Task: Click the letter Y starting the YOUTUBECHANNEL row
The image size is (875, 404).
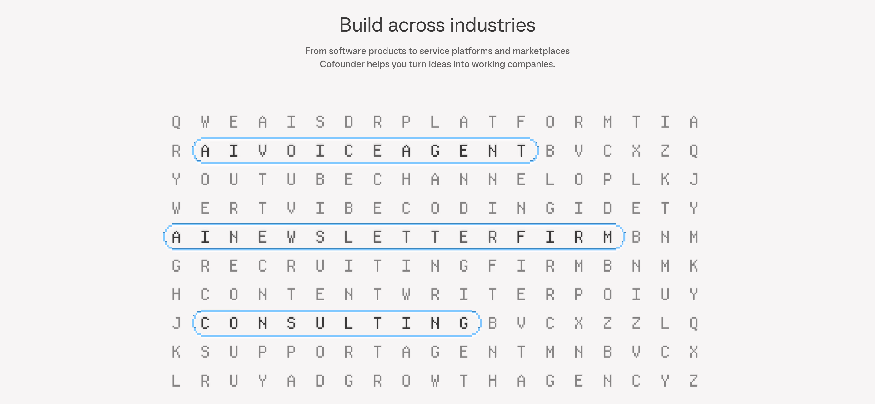Action: [x=176, y=179]
